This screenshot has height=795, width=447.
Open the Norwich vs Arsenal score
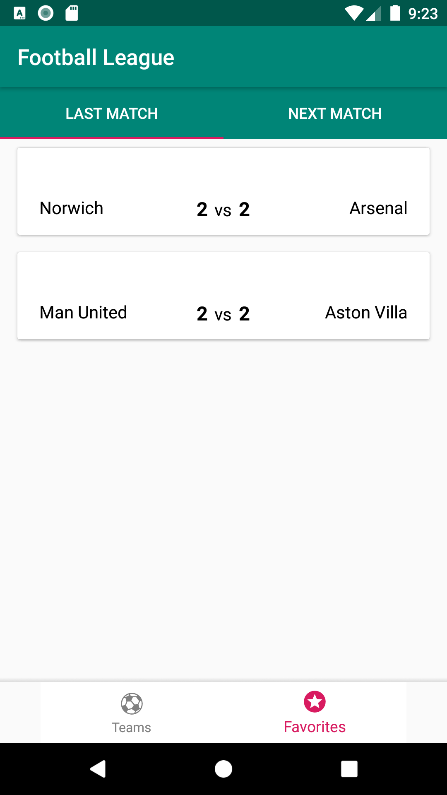[x=223, y=210]
